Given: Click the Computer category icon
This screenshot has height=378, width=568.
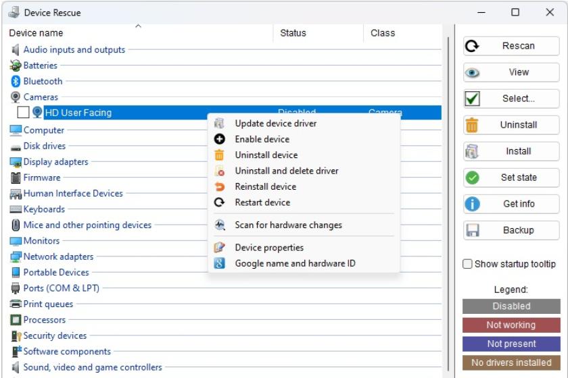Looking at the screenshot, I should pyautogui.click(x=16, y=130).
